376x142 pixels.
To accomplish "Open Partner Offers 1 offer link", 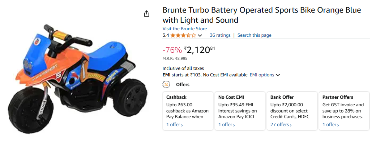I will (331, 125).
